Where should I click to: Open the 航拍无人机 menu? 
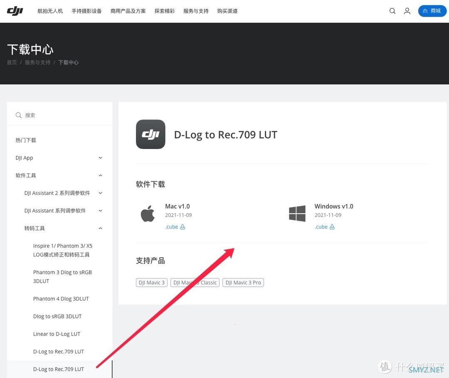(50, 11)
